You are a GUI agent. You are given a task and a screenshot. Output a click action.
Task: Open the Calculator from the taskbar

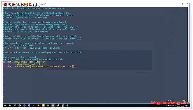coord(62,105)
